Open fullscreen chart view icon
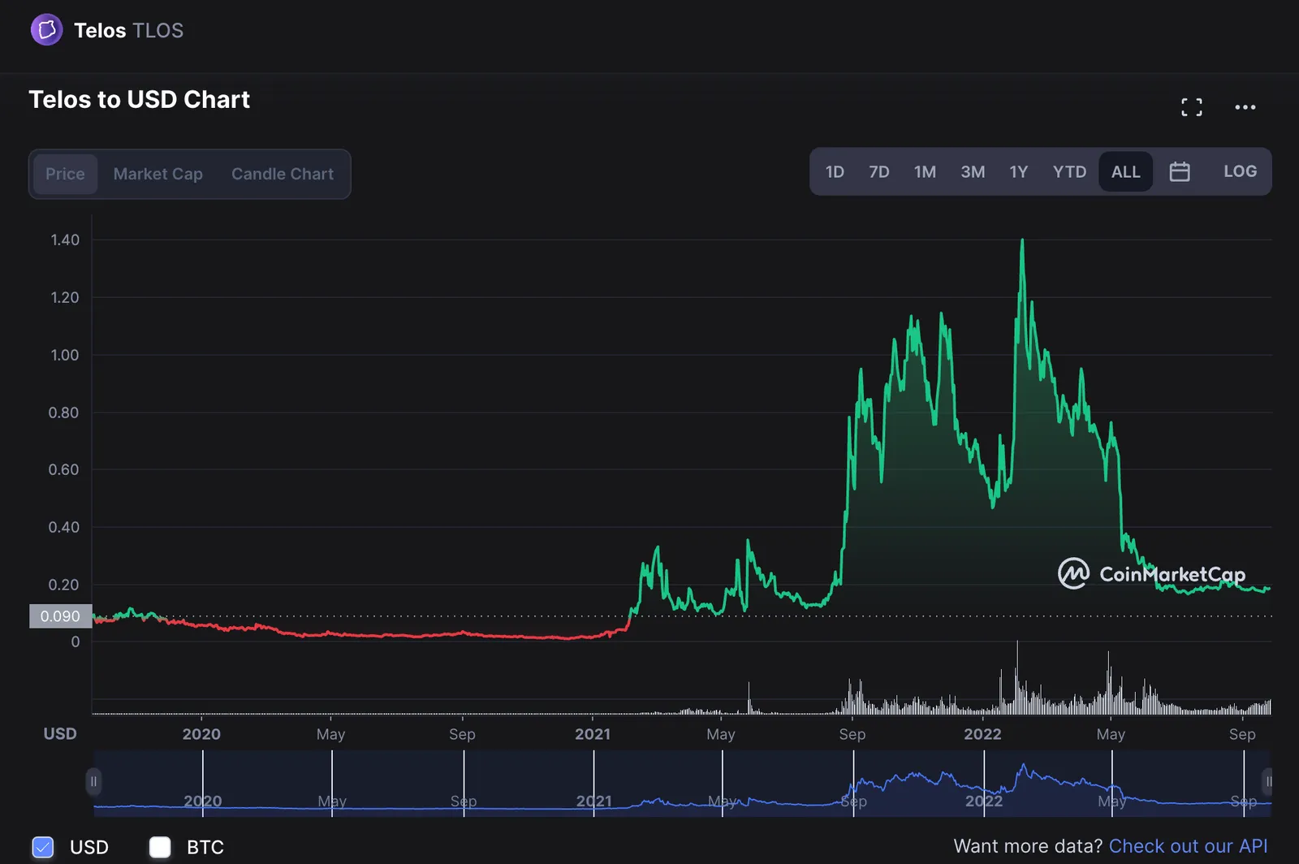 click(x=1192, y=107)
